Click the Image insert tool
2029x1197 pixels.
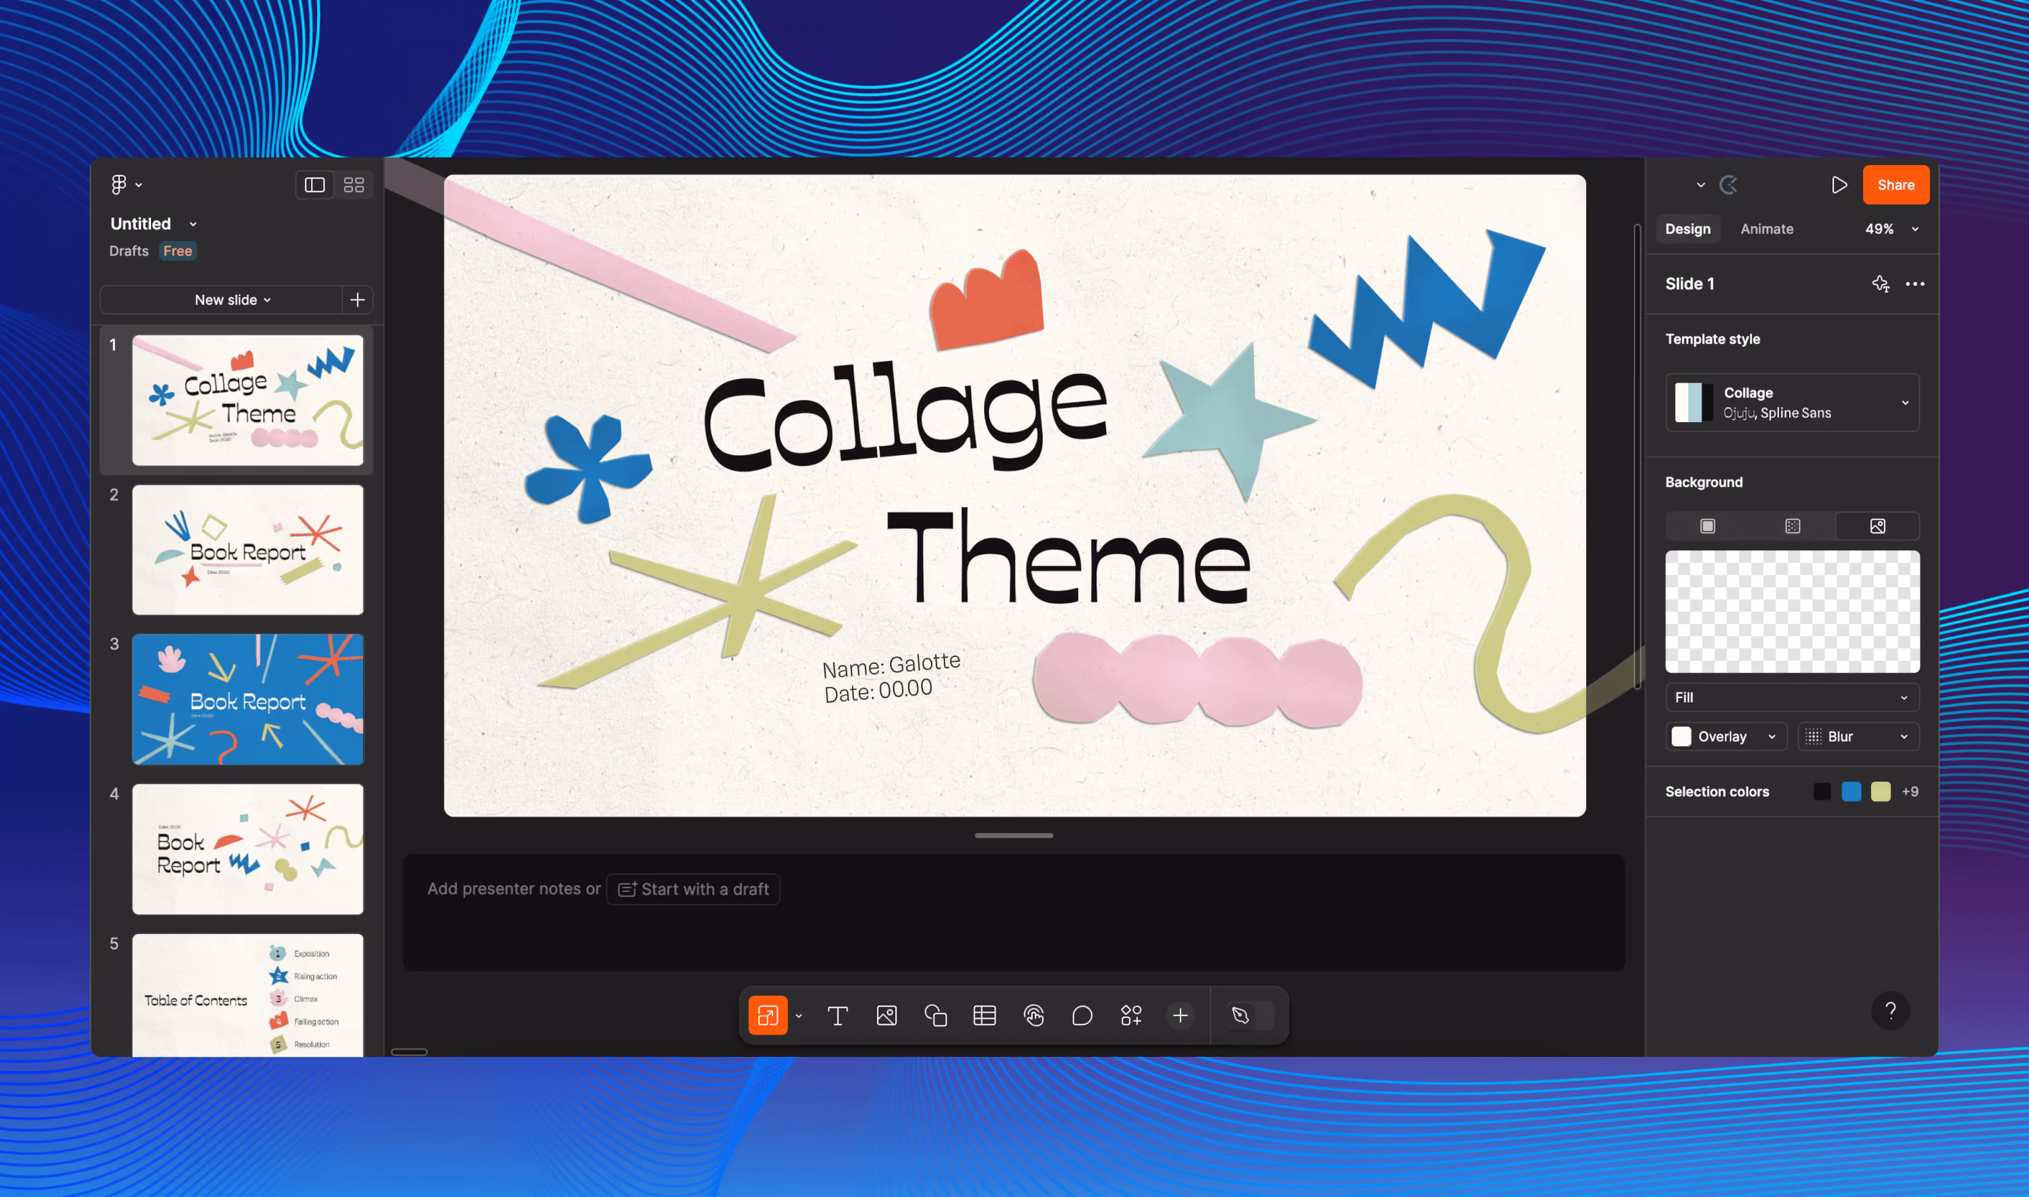pos(886,1016)
